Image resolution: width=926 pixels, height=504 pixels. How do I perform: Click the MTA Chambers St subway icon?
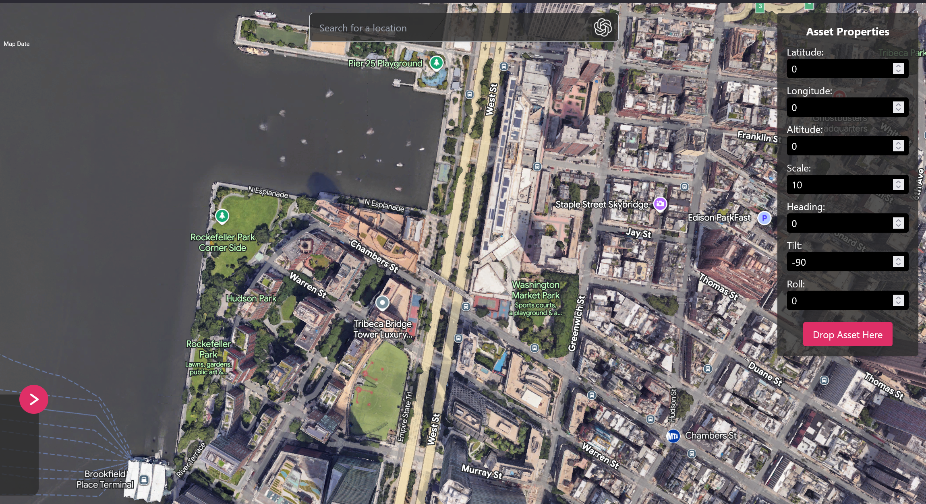coord(673,436)
